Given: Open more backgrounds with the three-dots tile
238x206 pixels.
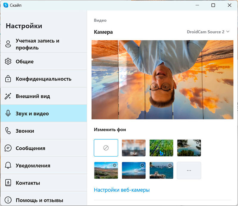Looking at the screenshot, I should click(189, 171).
